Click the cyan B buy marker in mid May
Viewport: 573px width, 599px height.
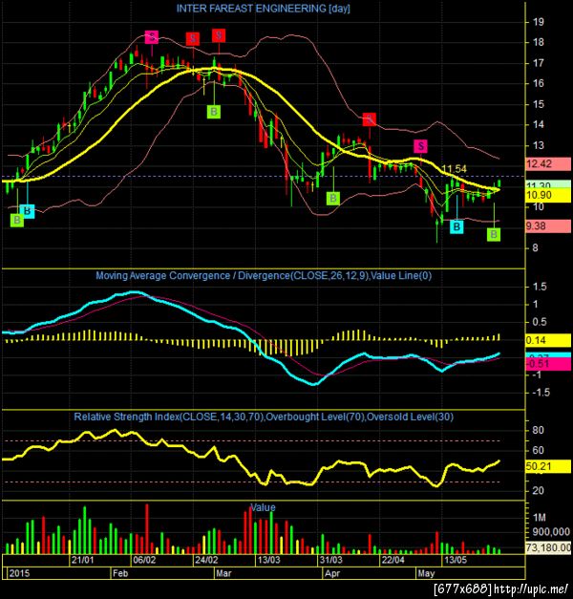click(x=456, y=227)
